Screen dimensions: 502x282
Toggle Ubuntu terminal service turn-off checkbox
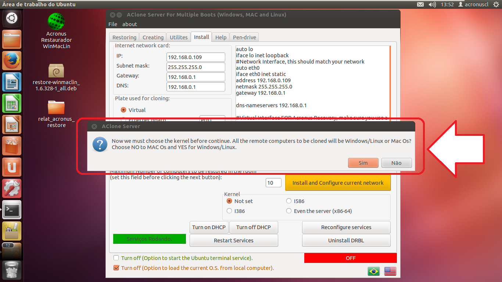[116, 258]
